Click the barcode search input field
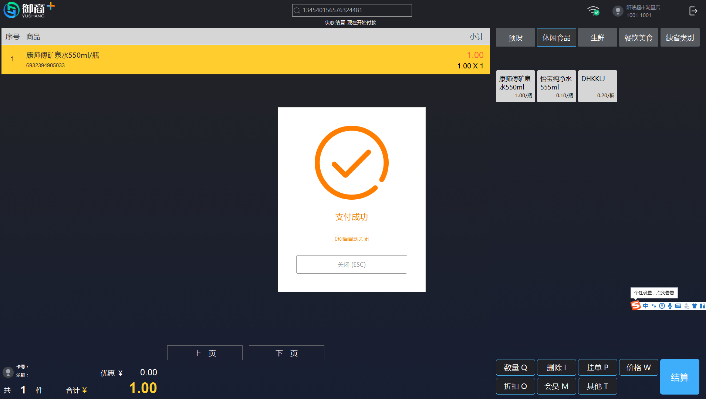This screenshot has height=399, width=706. coord(352,10)
